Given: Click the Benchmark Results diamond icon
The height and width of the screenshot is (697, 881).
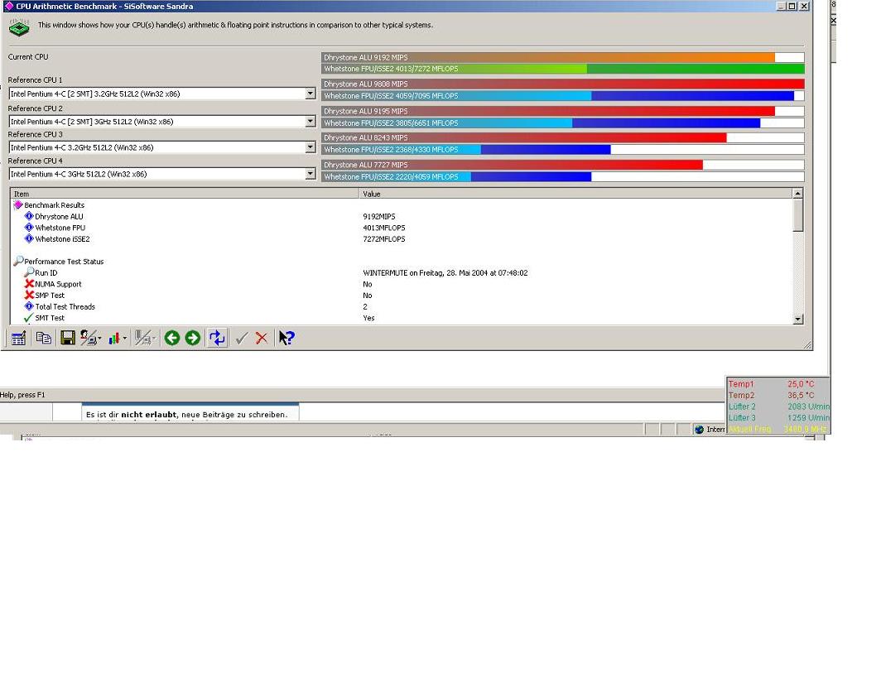Looking at the screenshot, I should click(x=18, y=205).
